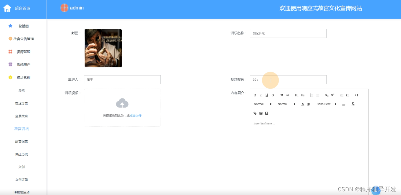The image size is (401, 195).
Task: Open the text color picker
Action: click(x=303, y=104)
